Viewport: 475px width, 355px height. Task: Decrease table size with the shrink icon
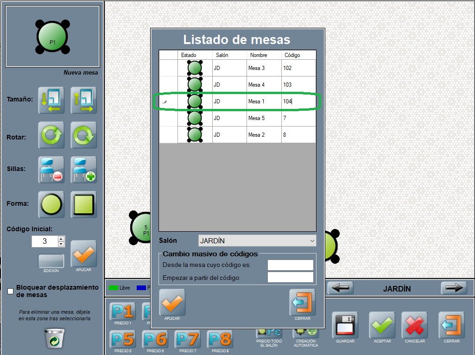coord(51,100)
